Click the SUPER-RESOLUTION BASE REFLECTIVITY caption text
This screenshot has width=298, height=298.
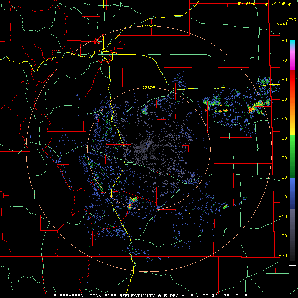click(x=104, y=296)
